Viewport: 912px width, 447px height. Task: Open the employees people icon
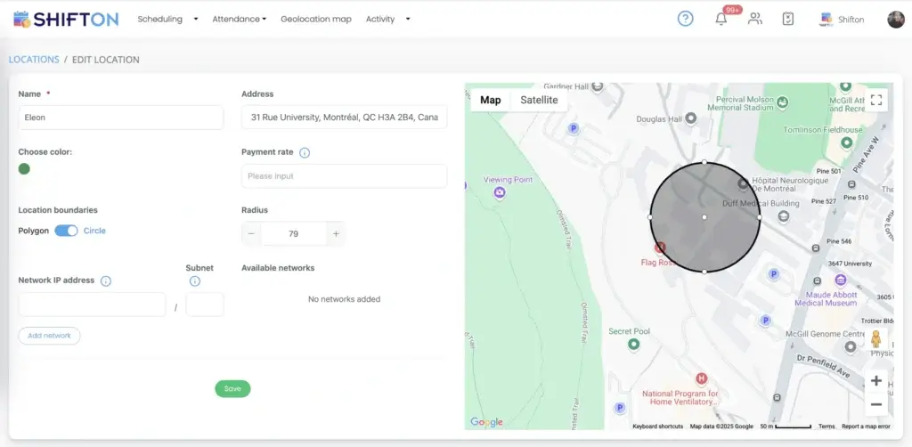point(755,19)
